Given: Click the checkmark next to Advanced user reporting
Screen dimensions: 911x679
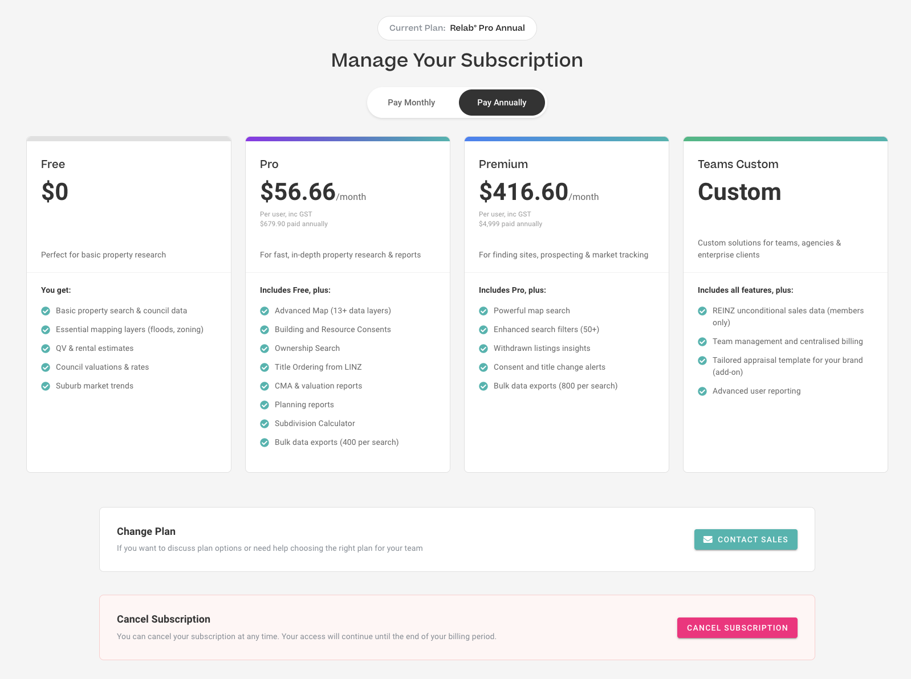Looking at the screenshot, I should 702,391.
